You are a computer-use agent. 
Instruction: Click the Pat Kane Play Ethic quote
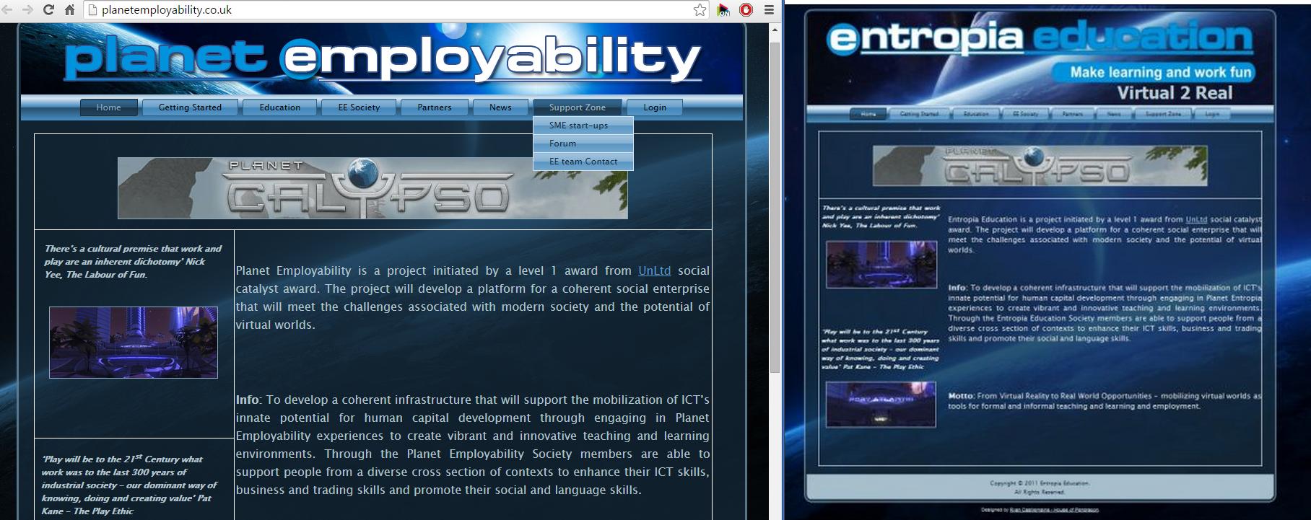click(x=129, y=485)
